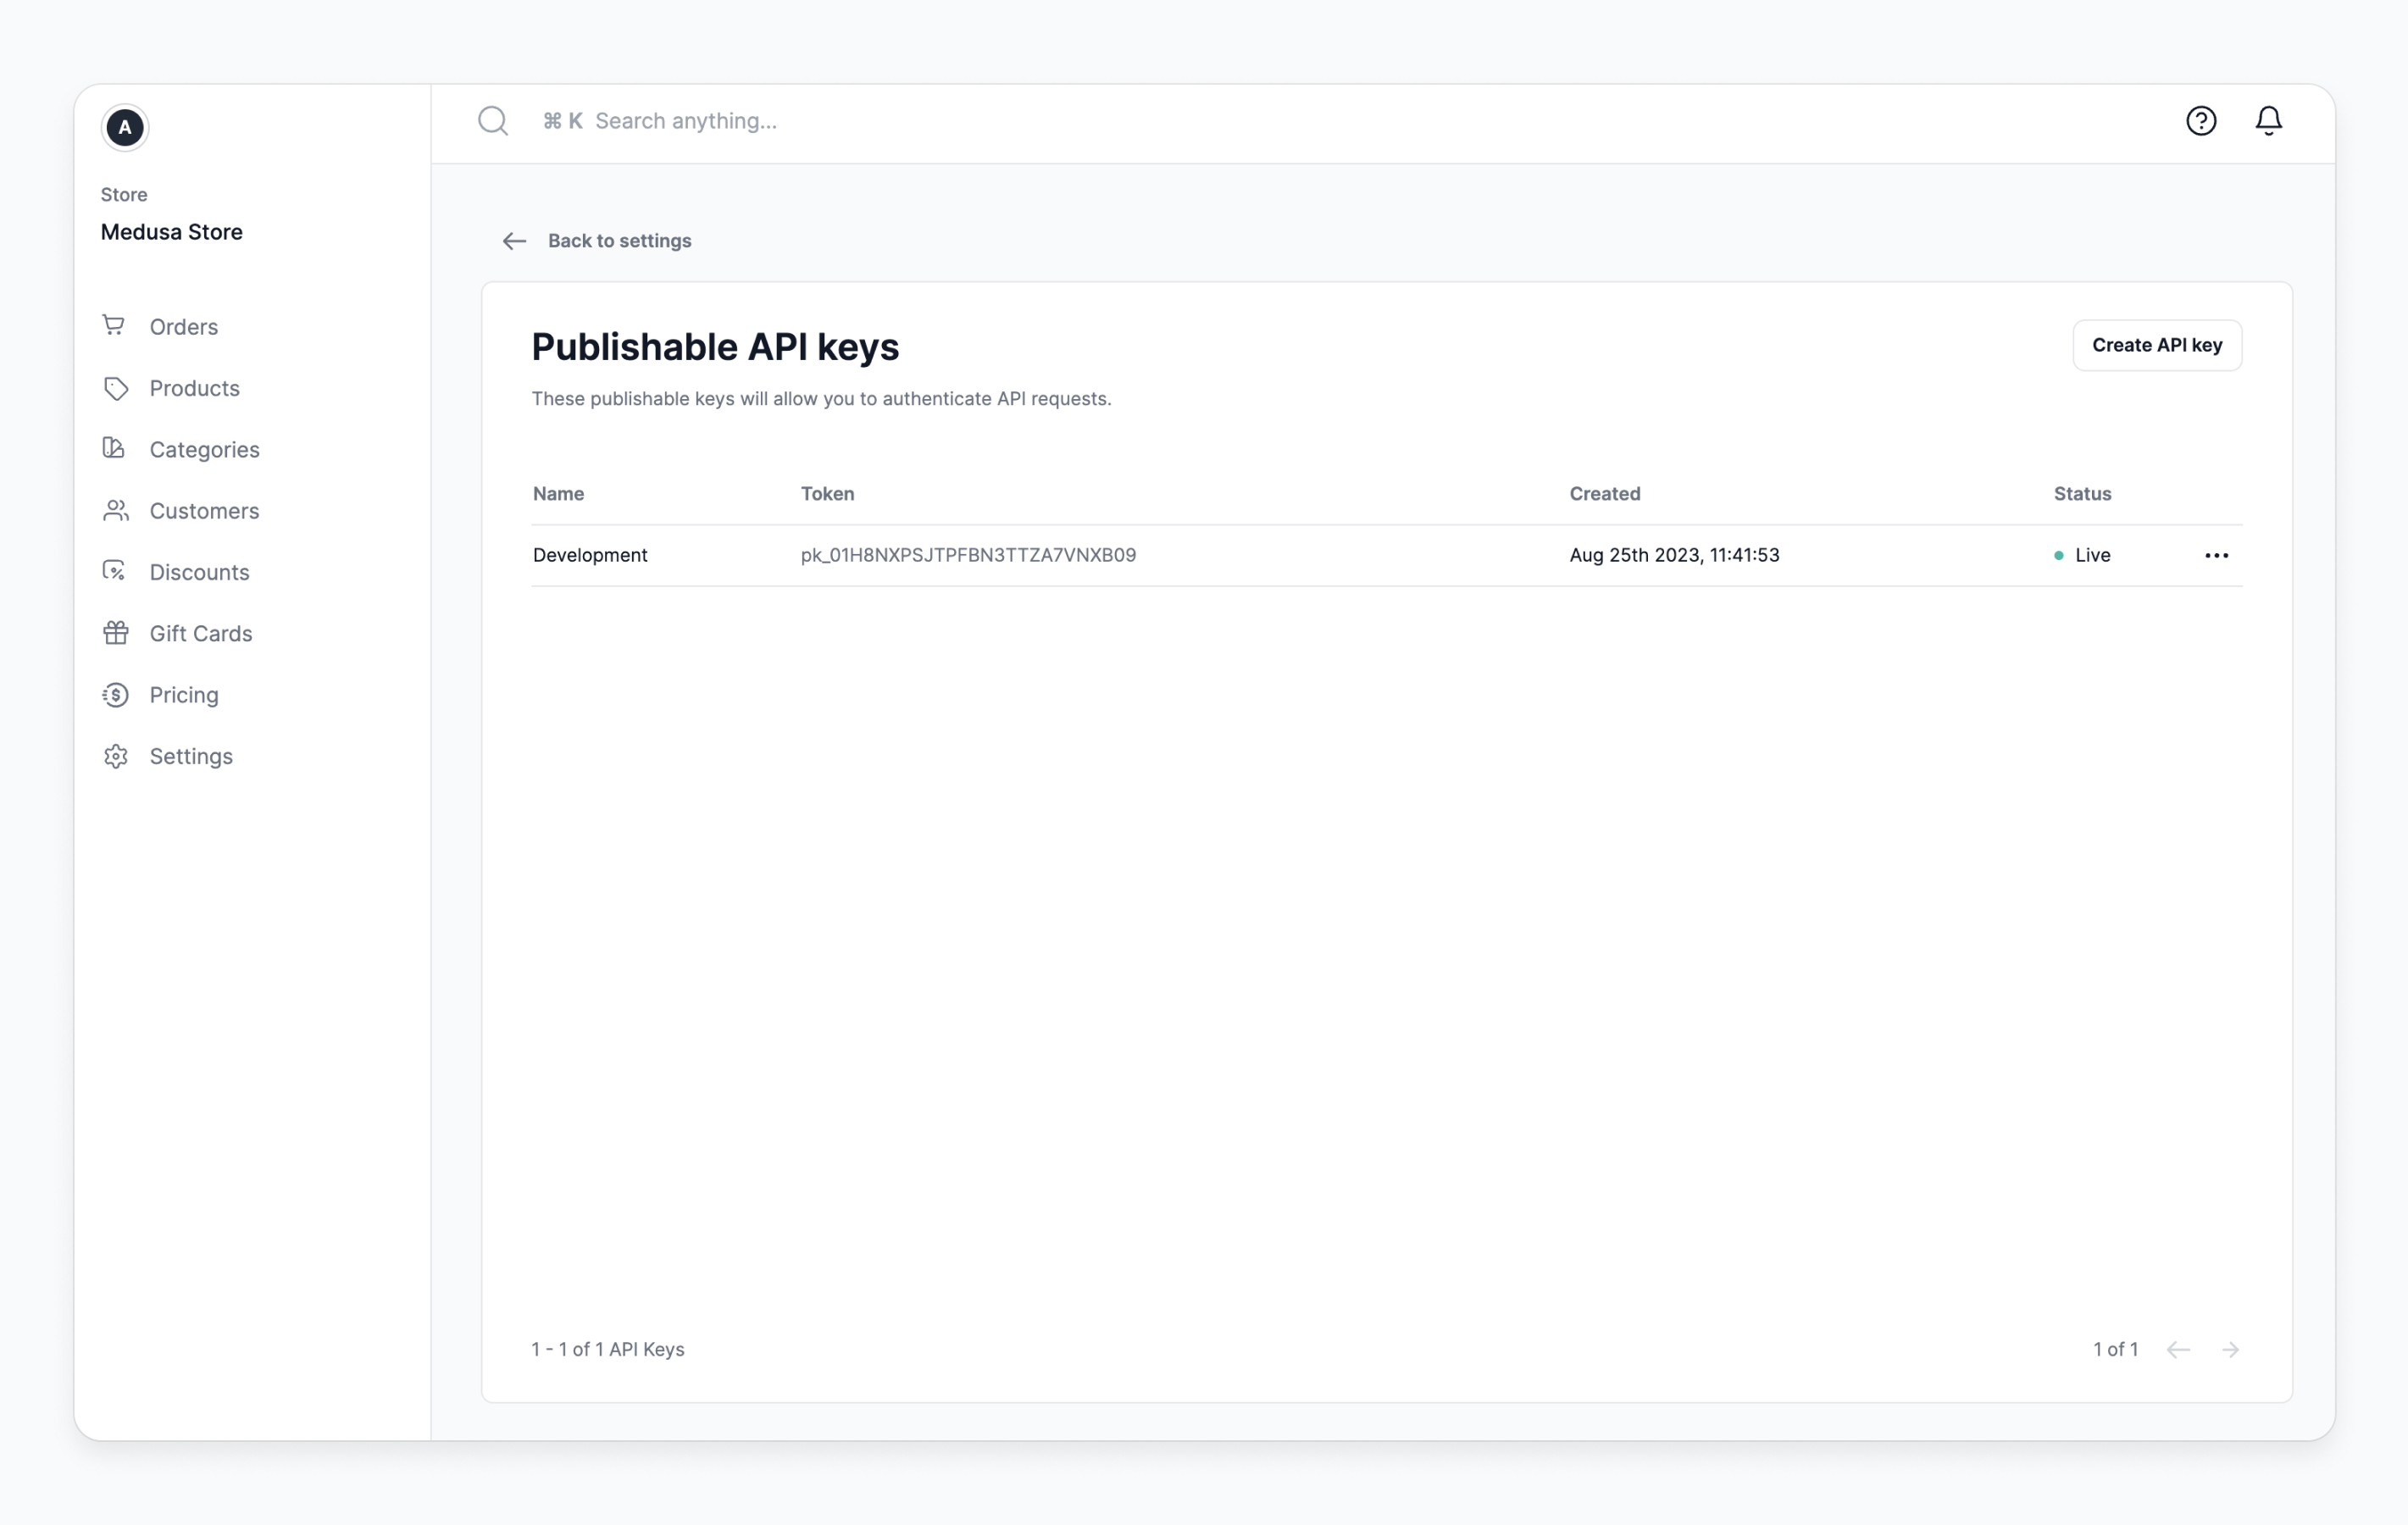Click the Products tag icon
Image resolution: width=2408 pixels, height=1525 pixels.
[x=116, y=388]
